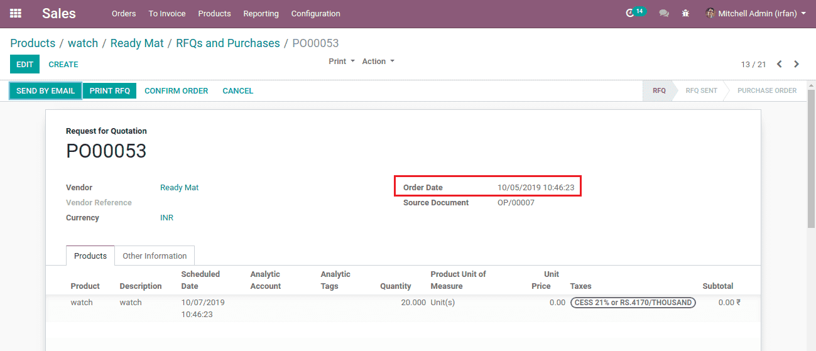
Task: Click the Order Date value 10/05/2019 10:46:23
Action: [536, 188]
